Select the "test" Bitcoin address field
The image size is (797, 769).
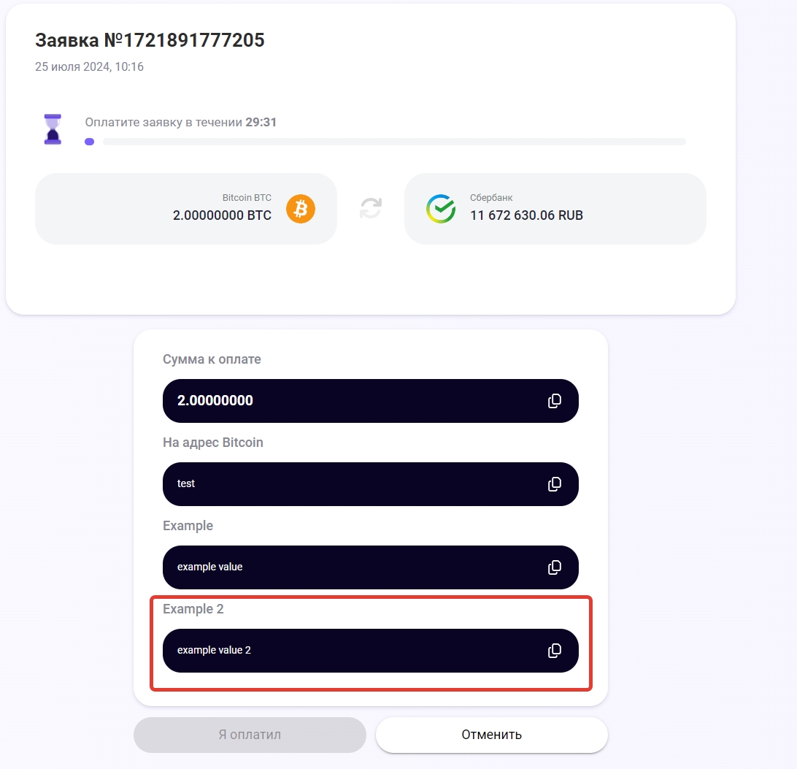(x=350, y=484)
